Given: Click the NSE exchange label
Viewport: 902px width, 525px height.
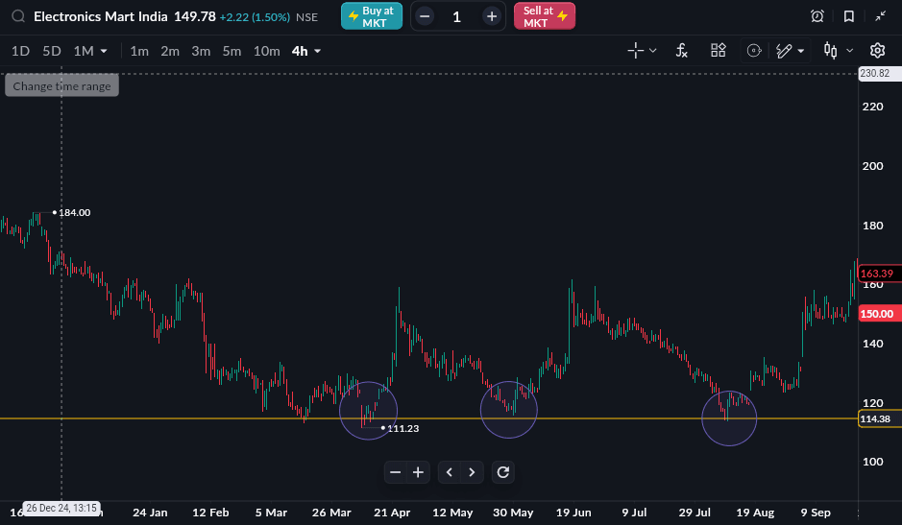Looking at the screenshot, I should (306, 16).
